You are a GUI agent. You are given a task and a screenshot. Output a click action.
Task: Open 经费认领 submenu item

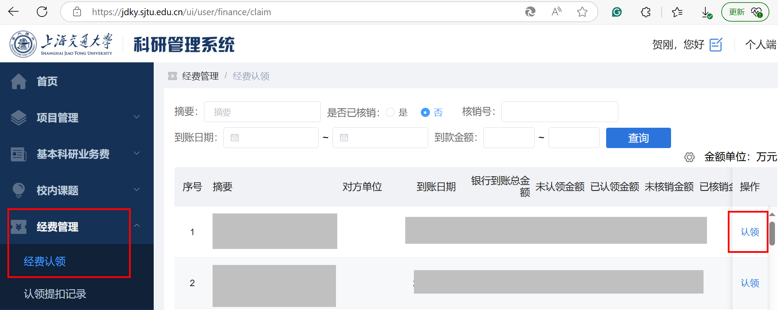(x=45, y=262)
